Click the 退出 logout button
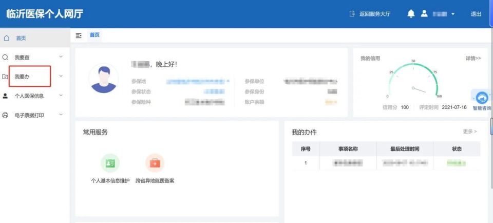Image resolution: width=493 pixels, height=223 pixels. (x=476, y=14)
